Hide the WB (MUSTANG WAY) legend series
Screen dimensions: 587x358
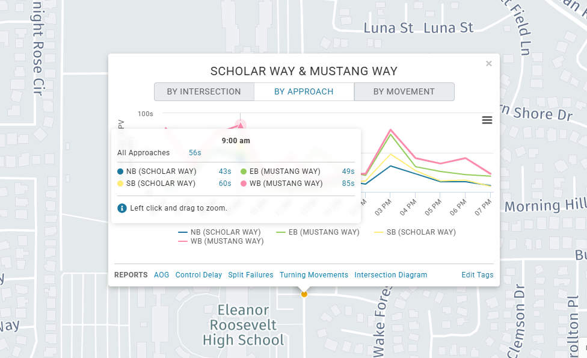[221, 241]
